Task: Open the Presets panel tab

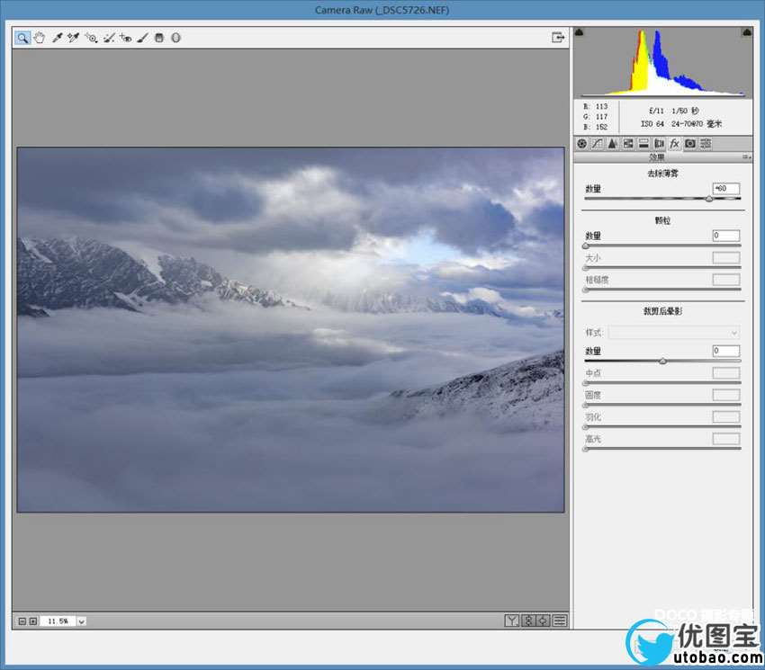Action: coord(706,143)
